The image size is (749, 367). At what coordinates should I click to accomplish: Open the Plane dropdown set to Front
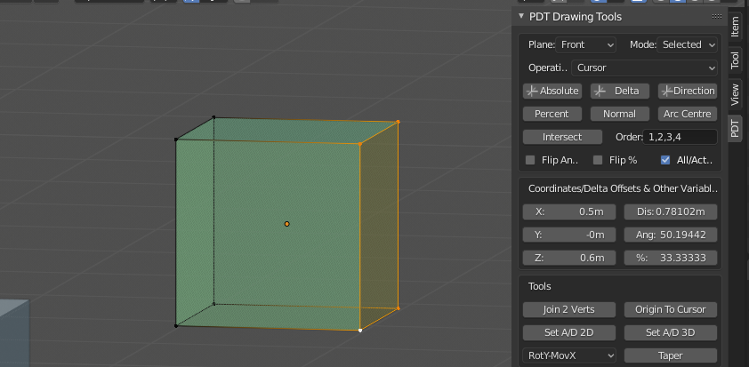pyautogui.click(x=587, y=44)
